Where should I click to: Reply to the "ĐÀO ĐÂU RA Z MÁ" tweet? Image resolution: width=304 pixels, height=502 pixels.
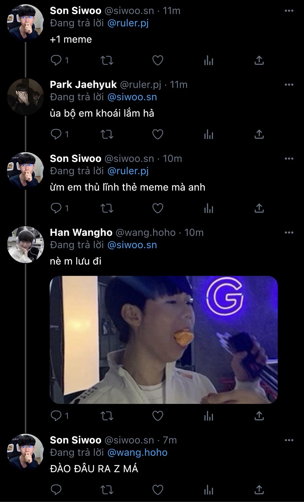(x=56, y=490)
